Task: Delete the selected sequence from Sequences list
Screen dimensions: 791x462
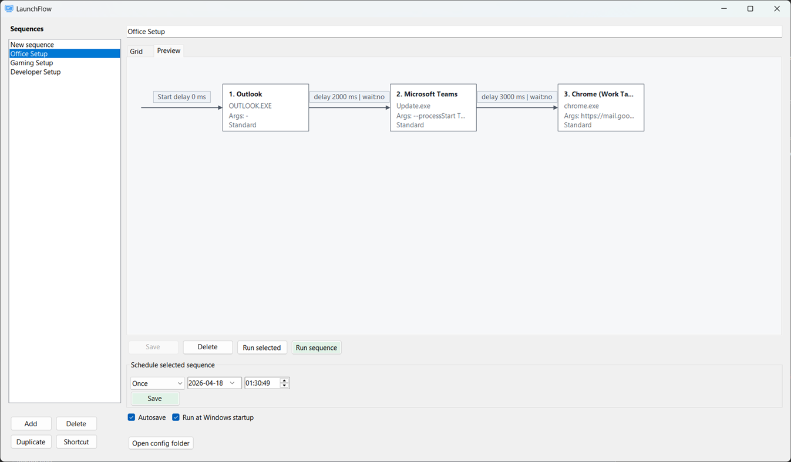Action: [x=76, y=424]
